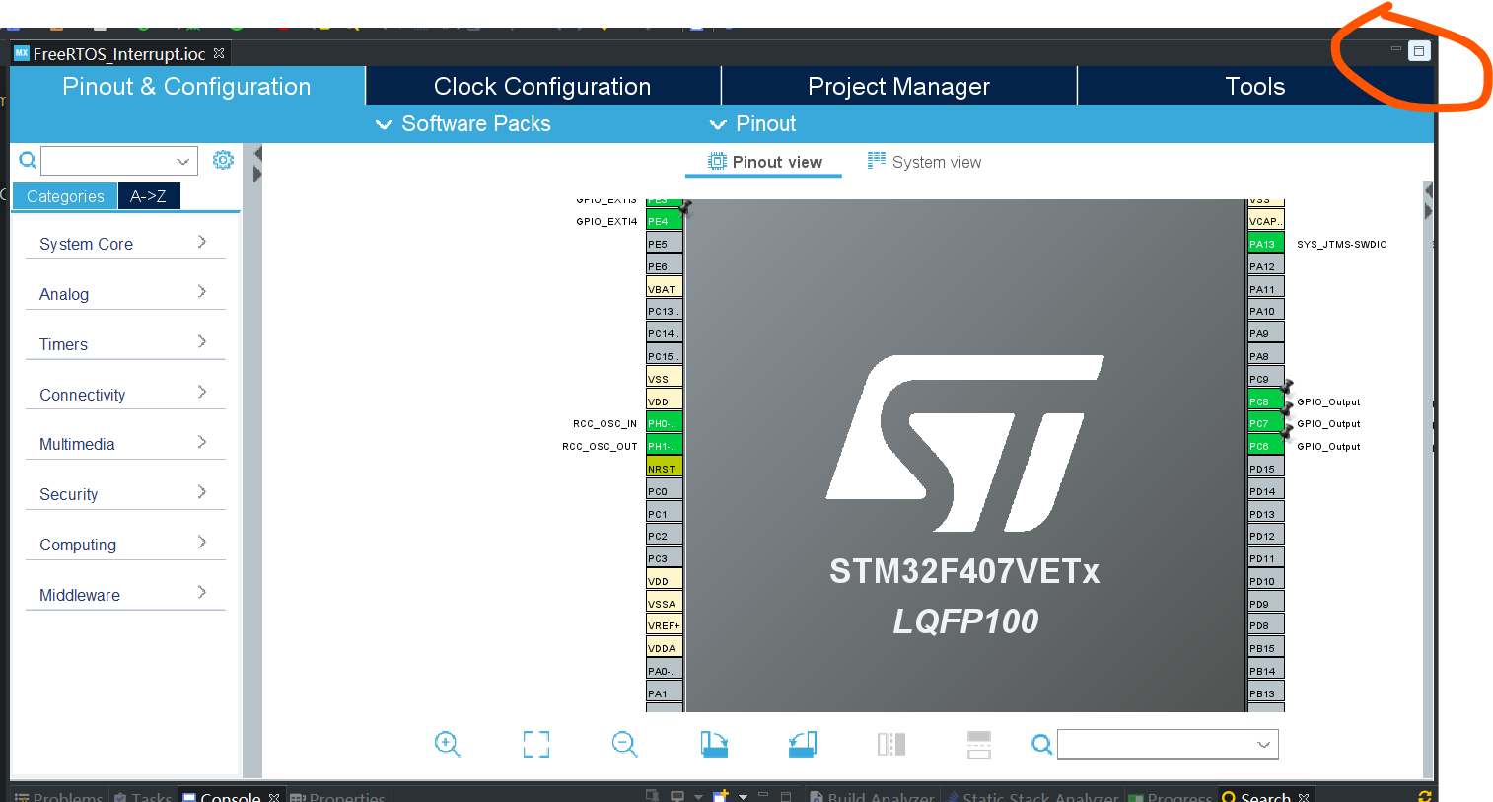Open the Project Manager tab
The height and width of the screenshot is (802, 1493).
pos(898,87)
